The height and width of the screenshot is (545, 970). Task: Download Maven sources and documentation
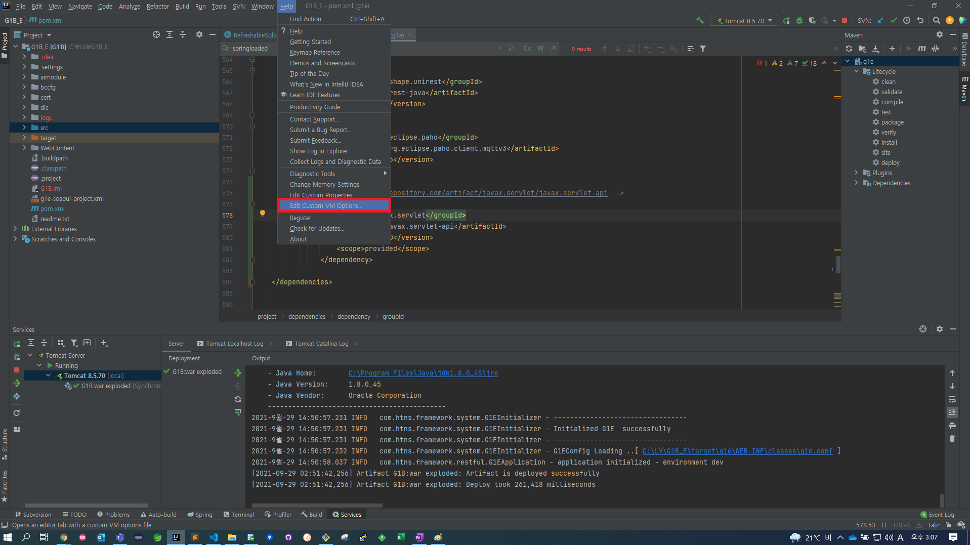(876, 49)
